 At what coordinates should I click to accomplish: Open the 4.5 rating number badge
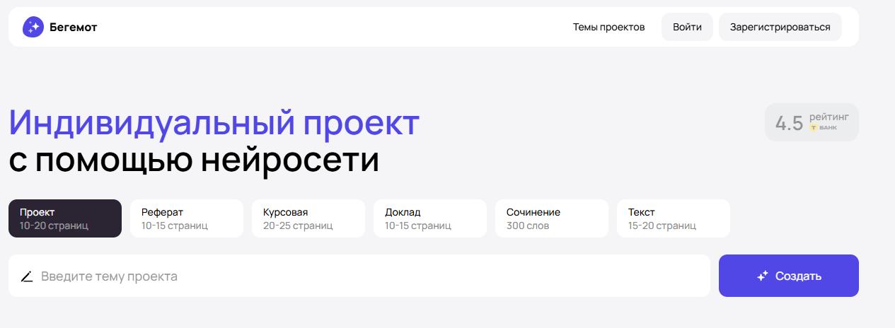789,123
